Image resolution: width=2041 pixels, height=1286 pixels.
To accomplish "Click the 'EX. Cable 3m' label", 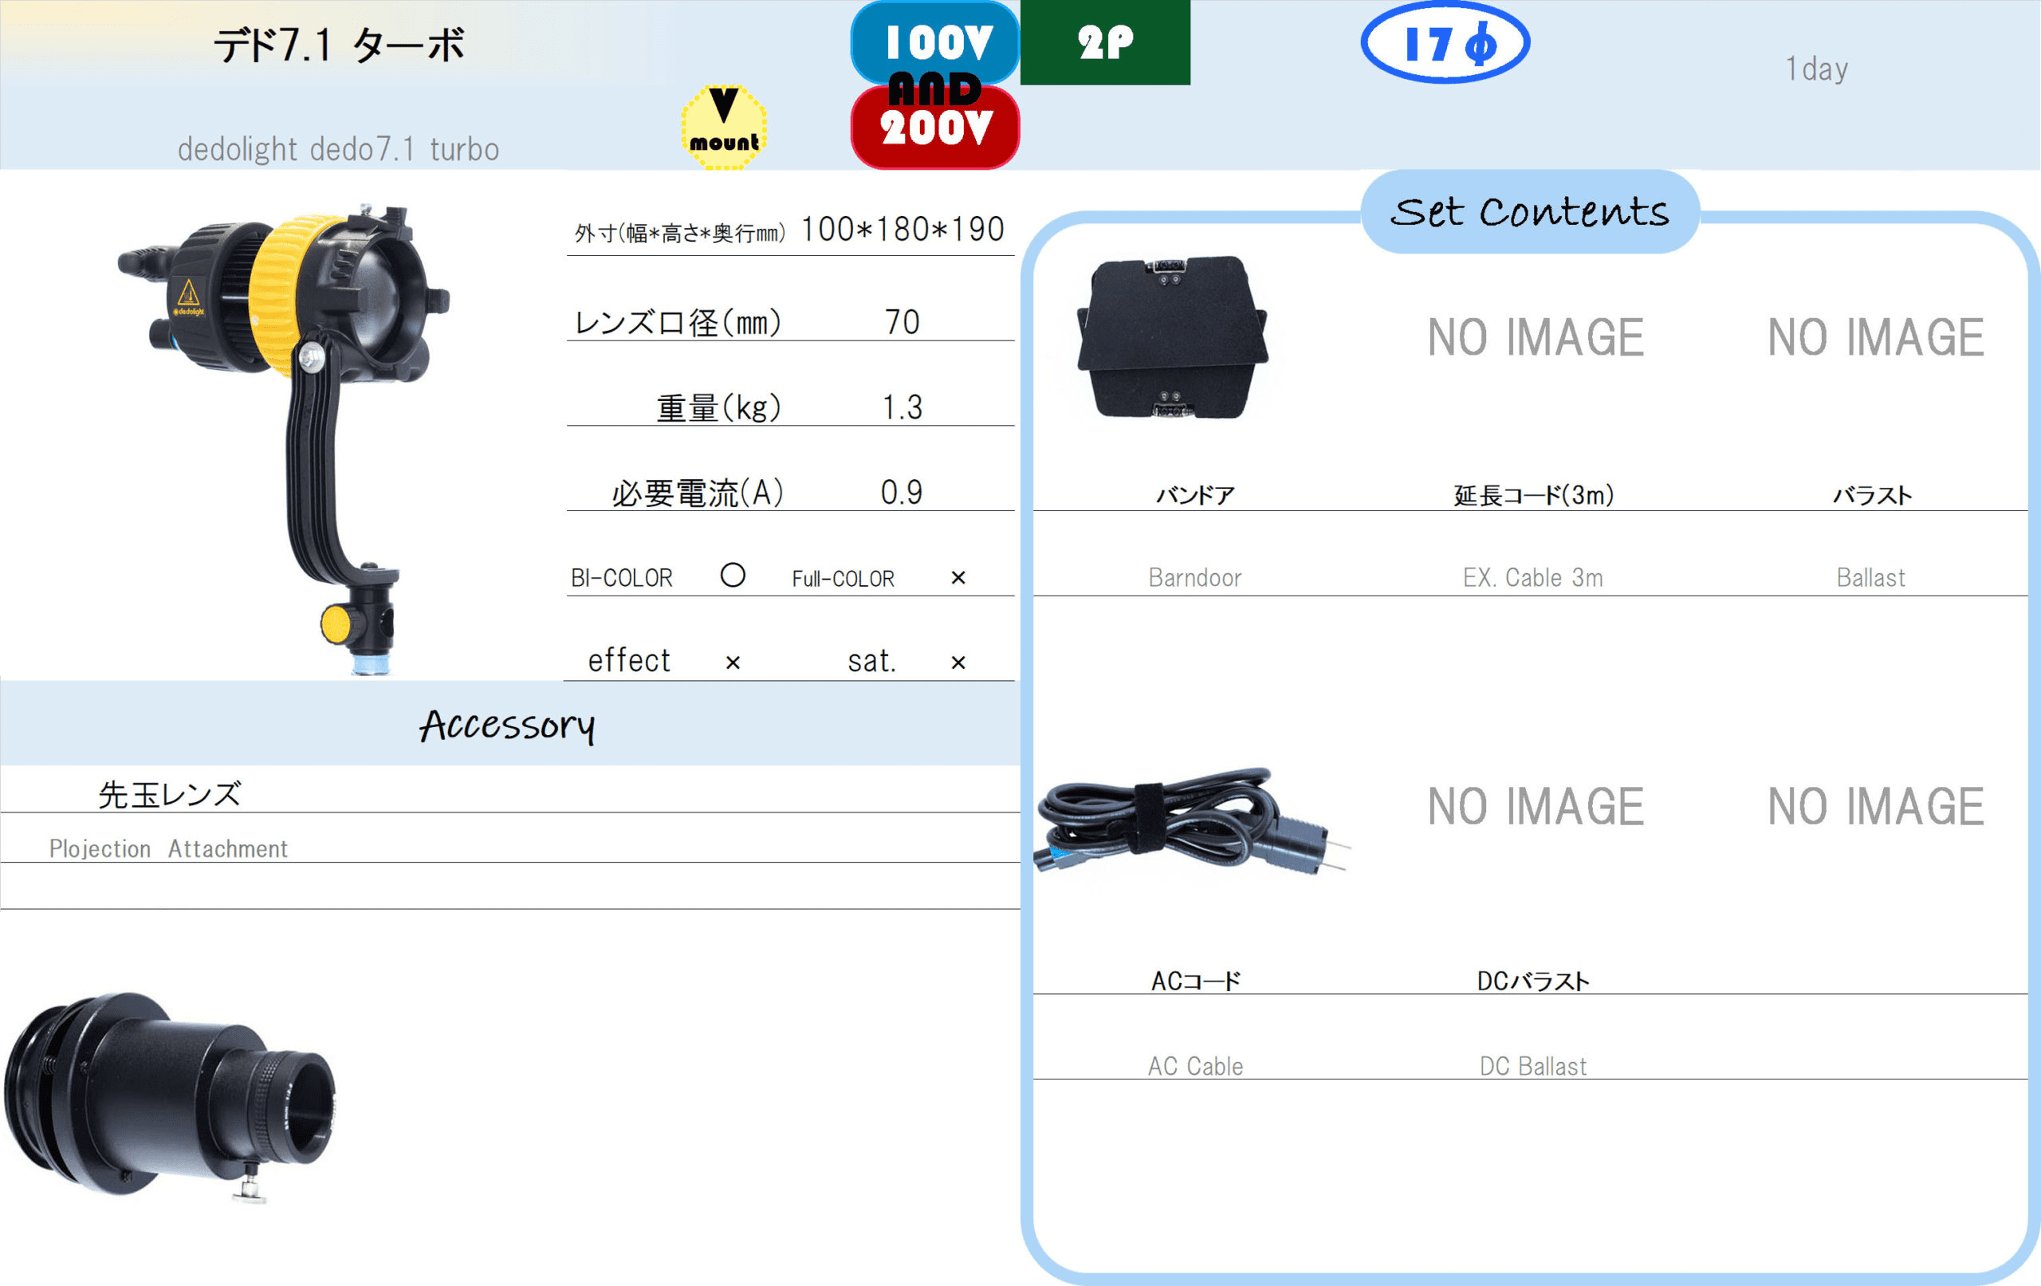I will (1533, 578).
